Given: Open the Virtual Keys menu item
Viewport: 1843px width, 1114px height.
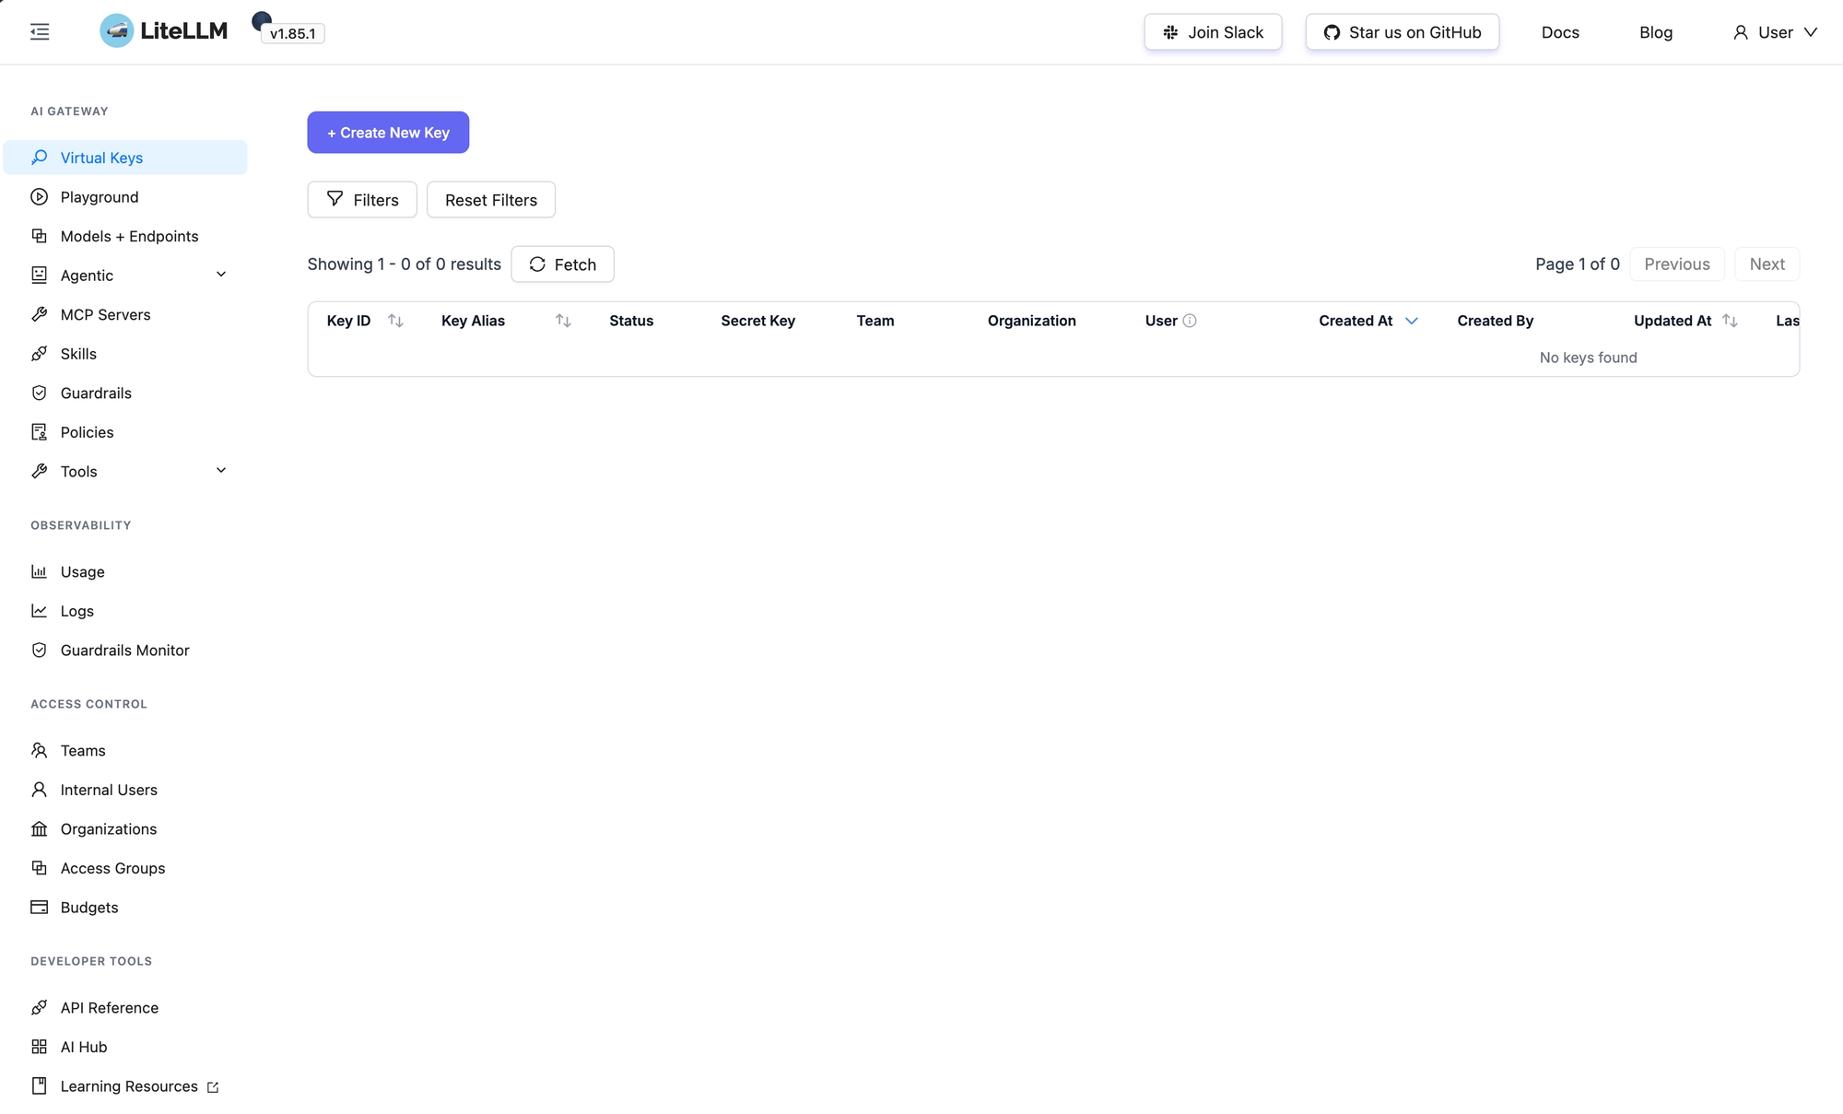Looking at the screenshot, I should [x=125, y=158].
